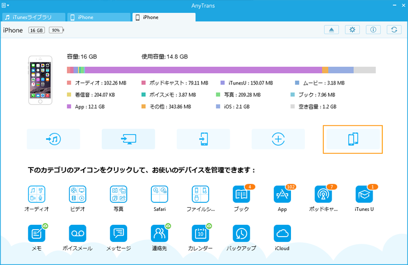
Task: Open the ブック category icon
Action: 242,194
